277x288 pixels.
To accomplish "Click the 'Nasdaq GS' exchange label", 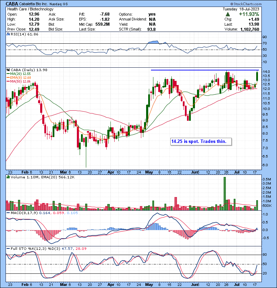I will [x=59, y=4].
